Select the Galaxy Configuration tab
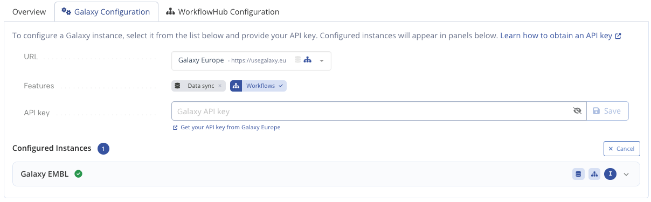This screenshot has width=651, height=202. (x=106, y=11)
